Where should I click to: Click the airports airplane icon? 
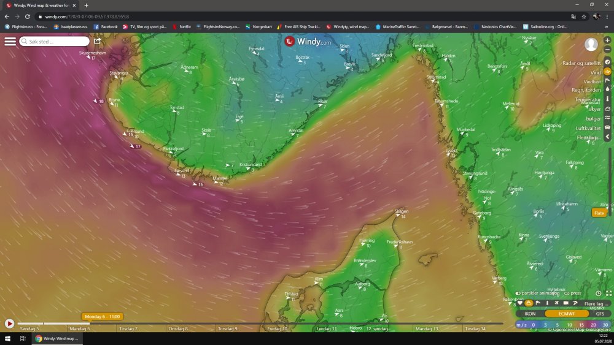(556, 303)
